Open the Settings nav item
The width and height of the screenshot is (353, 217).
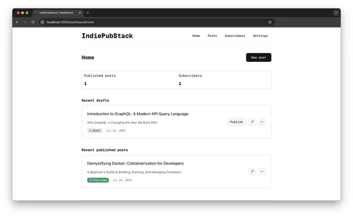(x=260, y=36)
